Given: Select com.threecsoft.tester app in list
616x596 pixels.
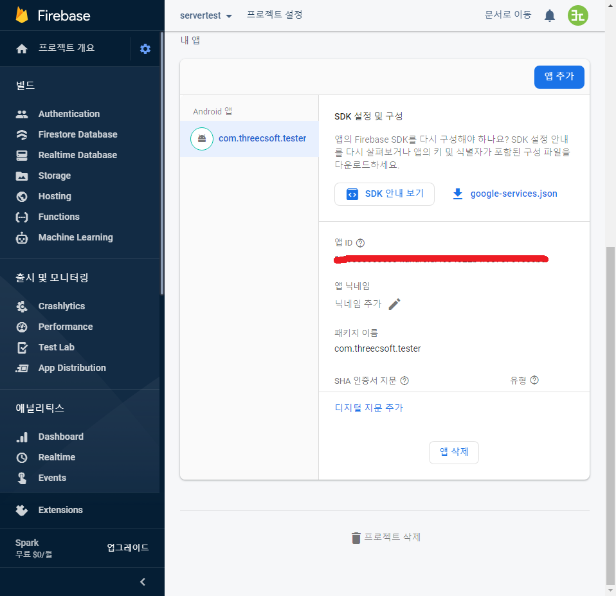Looking at the screenshot, I should [x=249, y=139].
